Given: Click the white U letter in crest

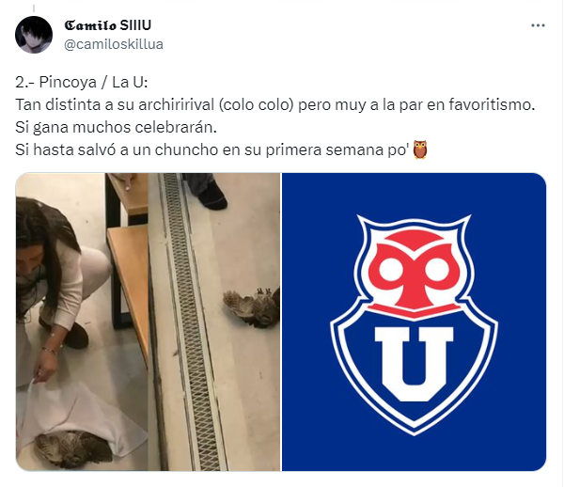Looking at the screenshot, I should click(x=414, y=363).
